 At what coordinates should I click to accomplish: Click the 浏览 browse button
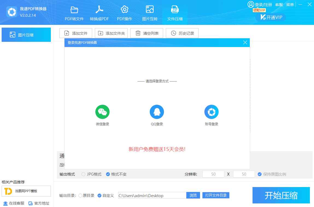point(193,195)
